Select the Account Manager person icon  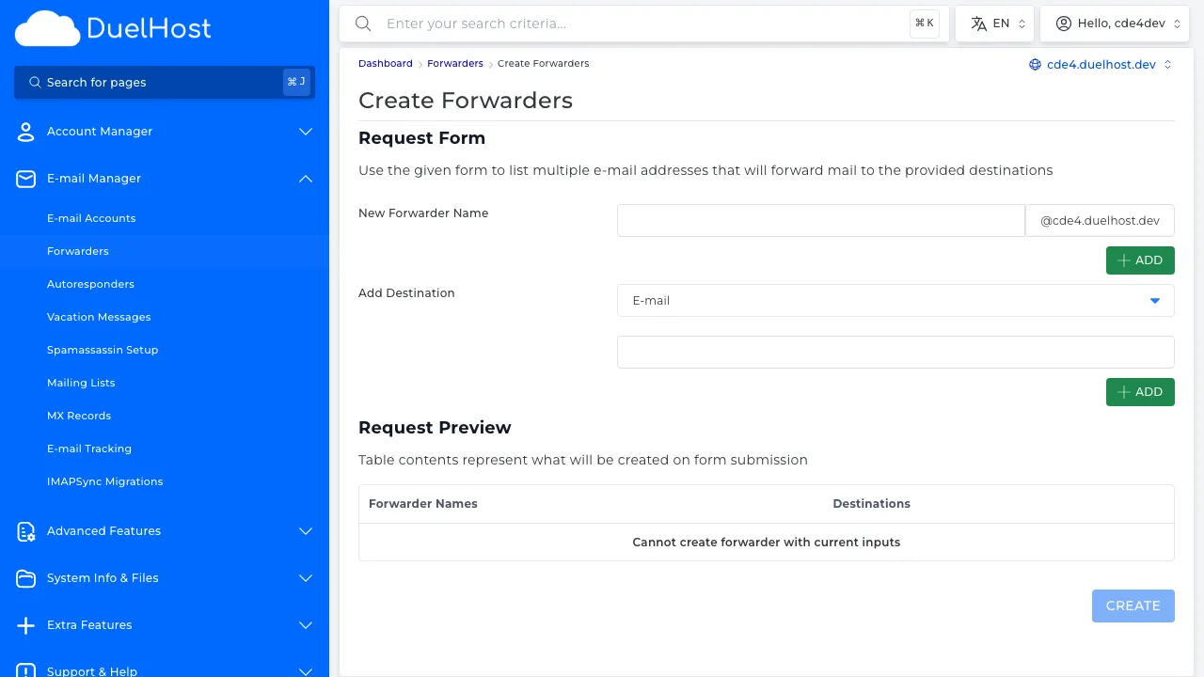click(x=25, y=132)
